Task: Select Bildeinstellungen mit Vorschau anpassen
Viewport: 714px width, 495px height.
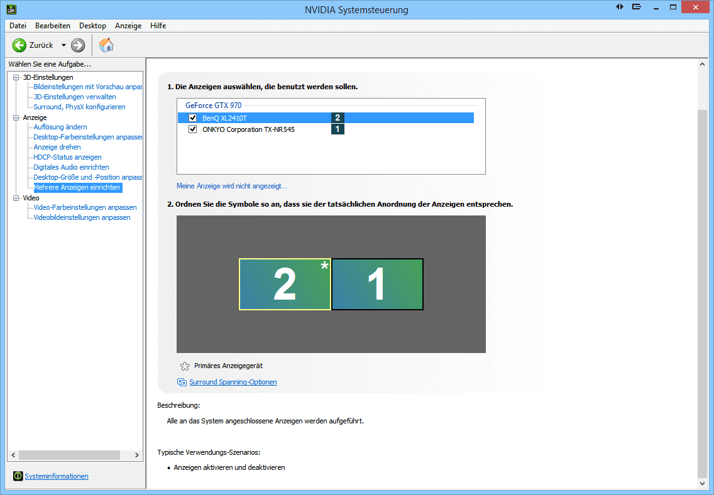Action: tap(88, 87)
